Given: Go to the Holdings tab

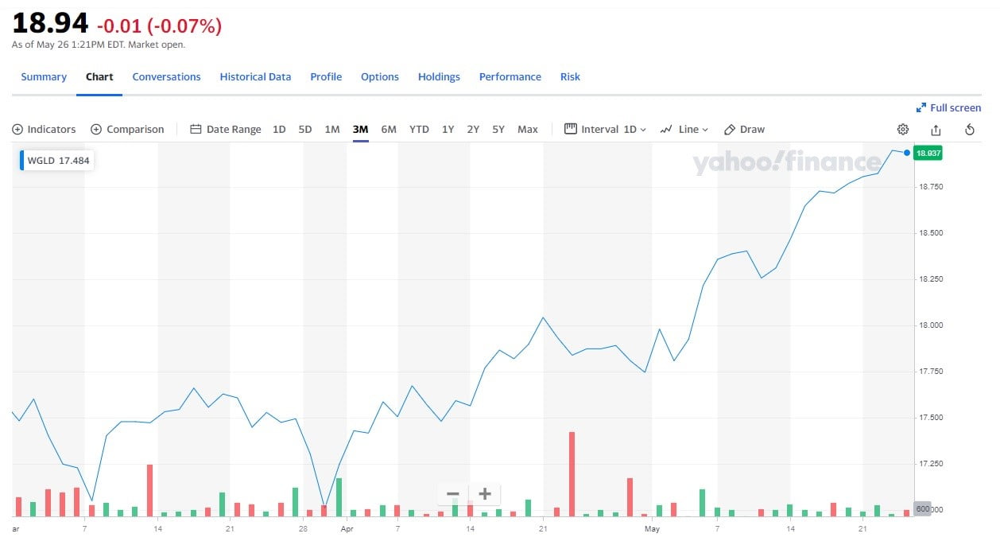Looking at the screenshot, I should pyautogui.click(x=439, y=77).
